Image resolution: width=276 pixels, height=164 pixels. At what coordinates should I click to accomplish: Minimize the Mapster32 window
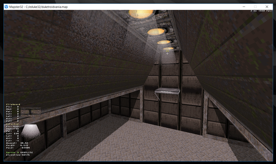(244, 7)
